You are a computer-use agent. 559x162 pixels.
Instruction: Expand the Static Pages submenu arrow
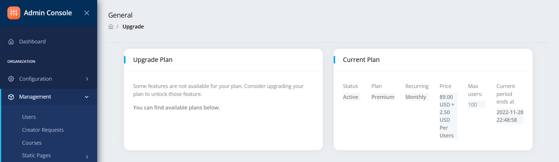pyautogui.click(x=87, y=157)
